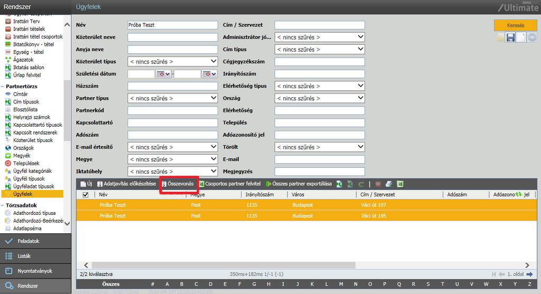
Task: Select Ügyfél típusok in the sidebar
Action: pyautogui.click(x=29, y=178)
